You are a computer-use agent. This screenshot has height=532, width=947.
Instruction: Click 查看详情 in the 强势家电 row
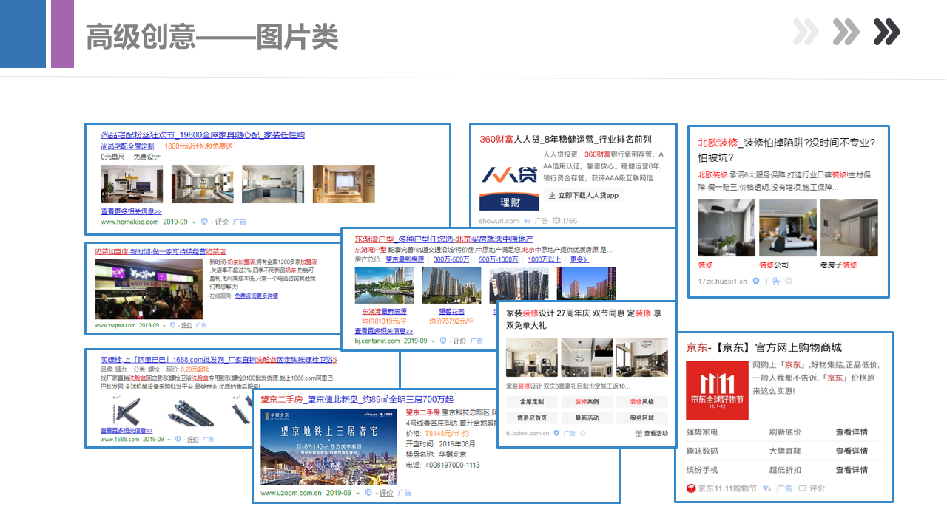tap(852, 432)
